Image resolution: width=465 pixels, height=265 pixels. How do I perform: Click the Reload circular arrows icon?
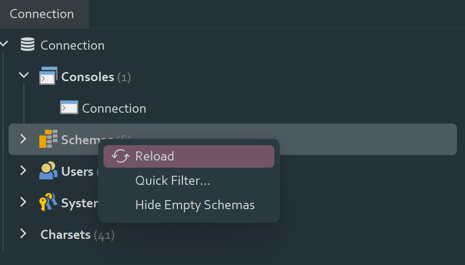click(x=120, y=156)
